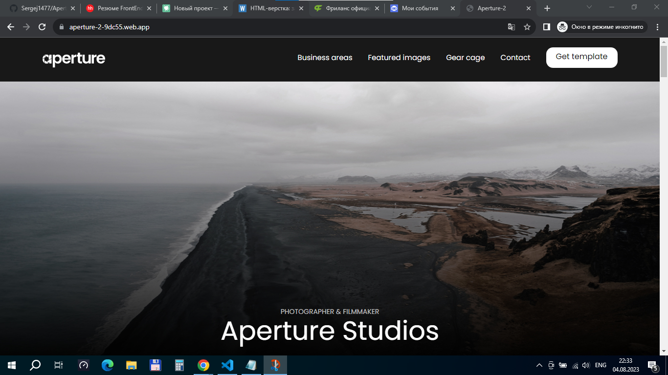Go to the Featured images section link

[399, 58]
